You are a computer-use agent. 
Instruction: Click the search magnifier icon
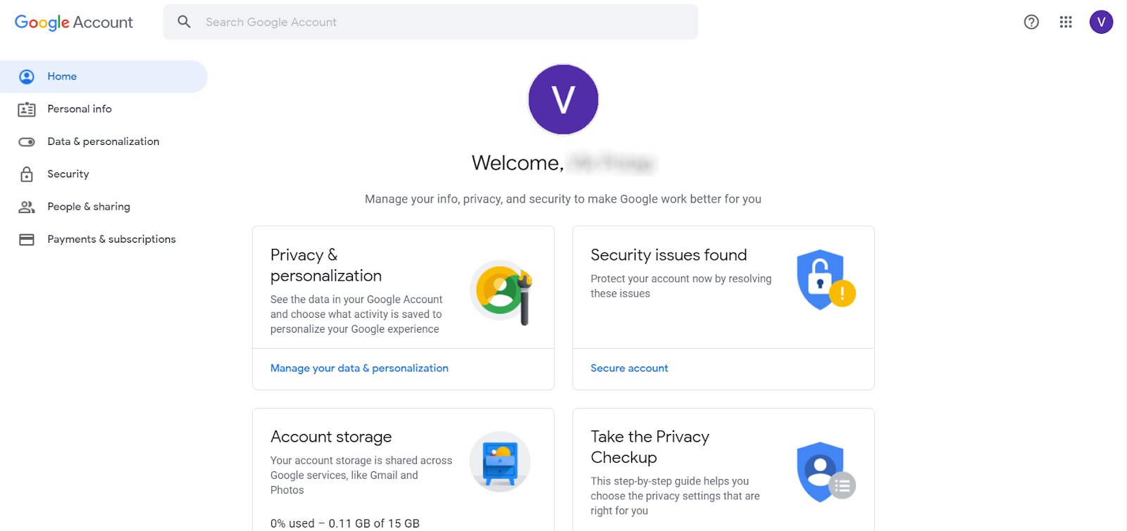point(184,22)
